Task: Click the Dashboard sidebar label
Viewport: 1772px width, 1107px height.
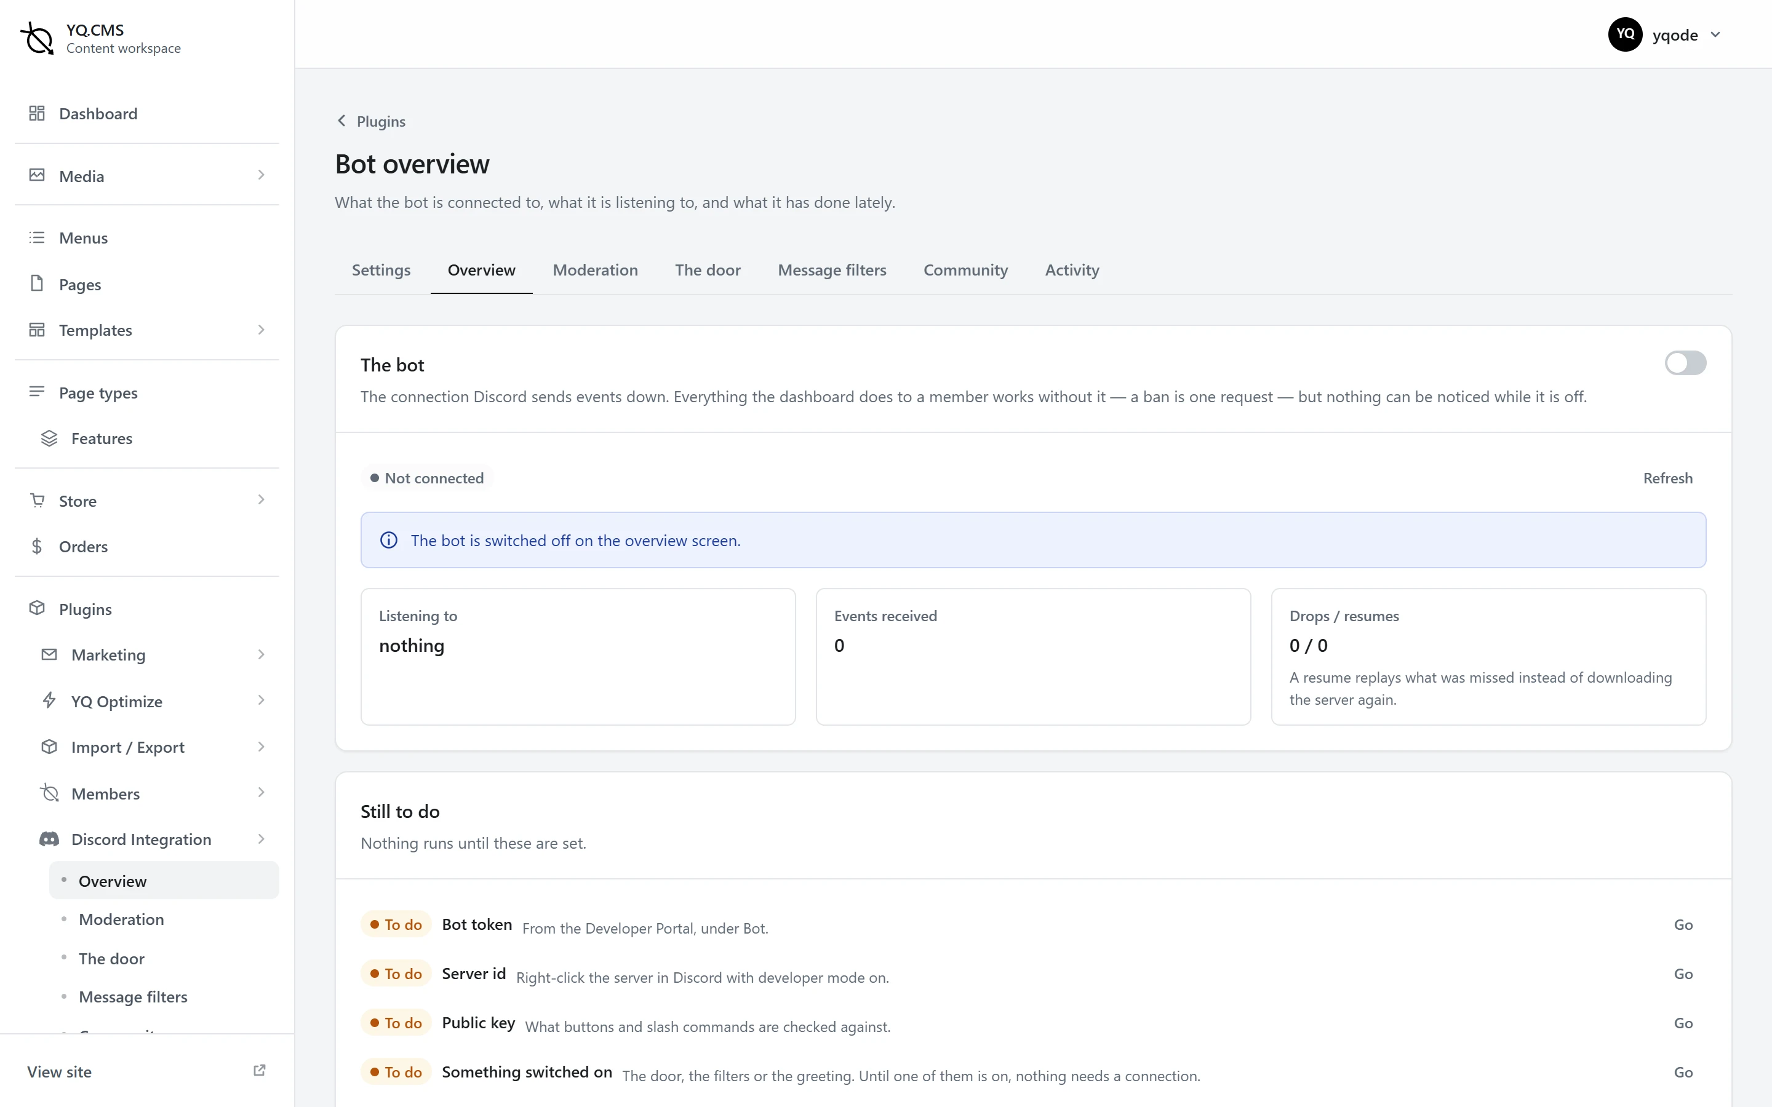Action: pos(98,114)
